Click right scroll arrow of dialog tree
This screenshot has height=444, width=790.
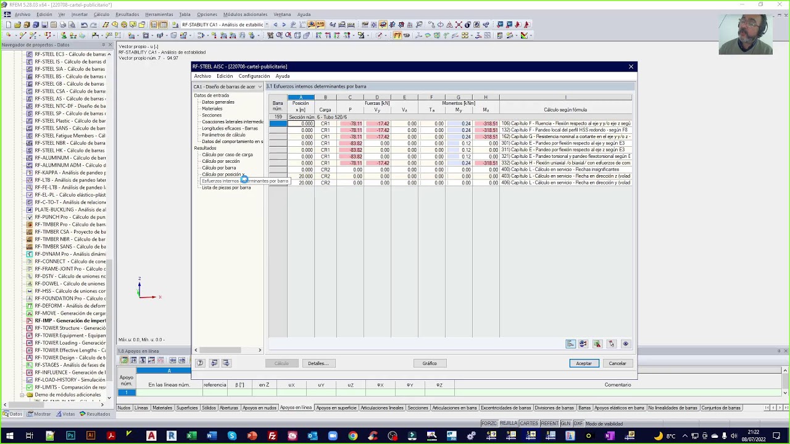click(x=260, y=350)
